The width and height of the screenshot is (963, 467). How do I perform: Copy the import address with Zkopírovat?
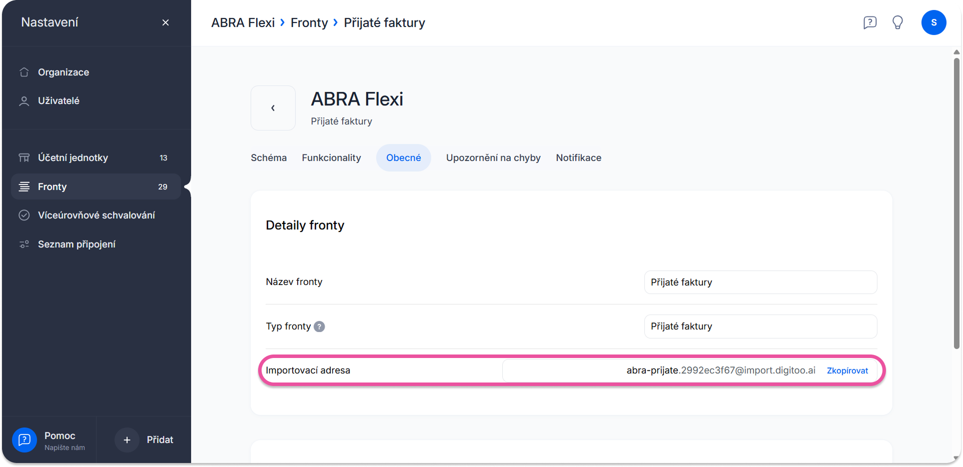coord(847,370)
